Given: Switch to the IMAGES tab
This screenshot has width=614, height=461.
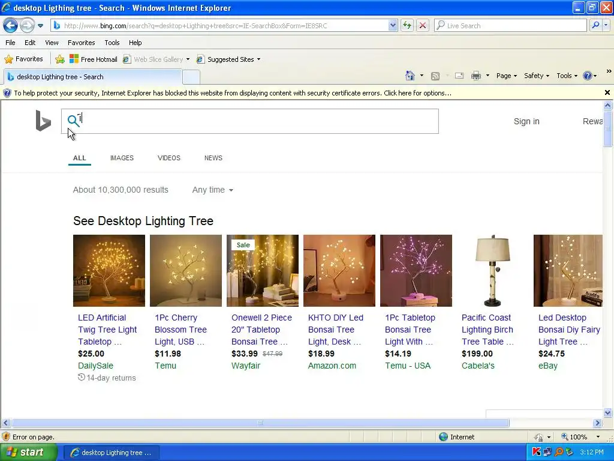Looking at the screenshot, I should pyautogui.click(x=122, y=158).
